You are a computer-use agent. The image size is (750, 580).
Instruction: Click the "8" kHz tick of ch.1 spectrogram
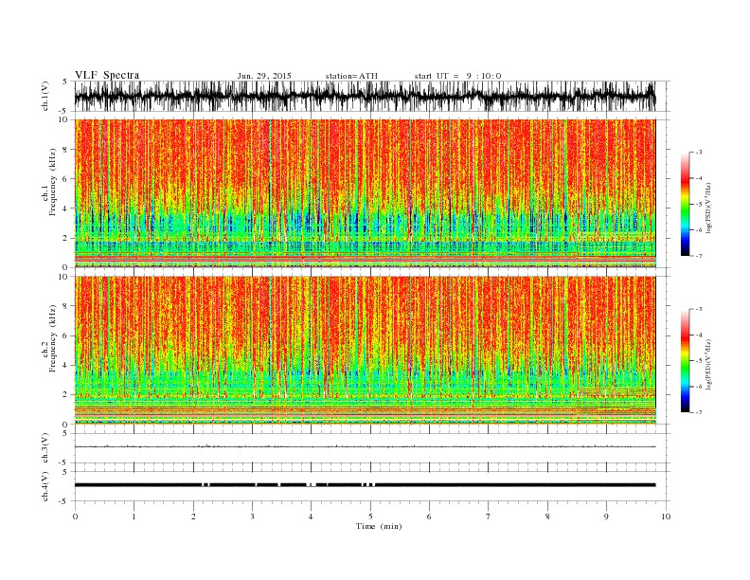[65, 150]
